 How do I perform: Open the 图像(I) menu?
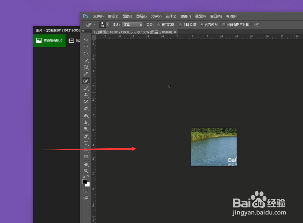(x=127, y=16)
